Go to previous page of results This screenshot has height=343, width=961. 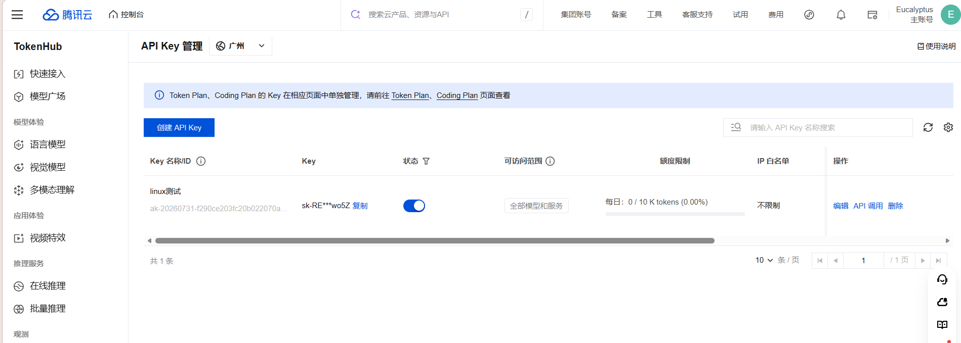pos(835,261)
